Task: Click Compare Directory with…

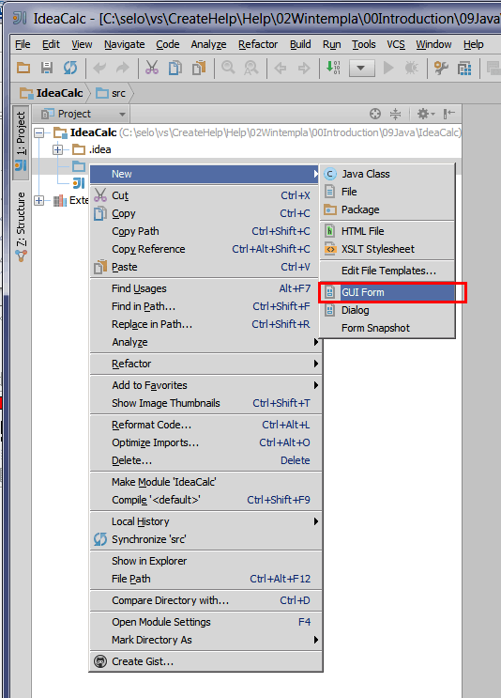Action: tap(205, 600)
